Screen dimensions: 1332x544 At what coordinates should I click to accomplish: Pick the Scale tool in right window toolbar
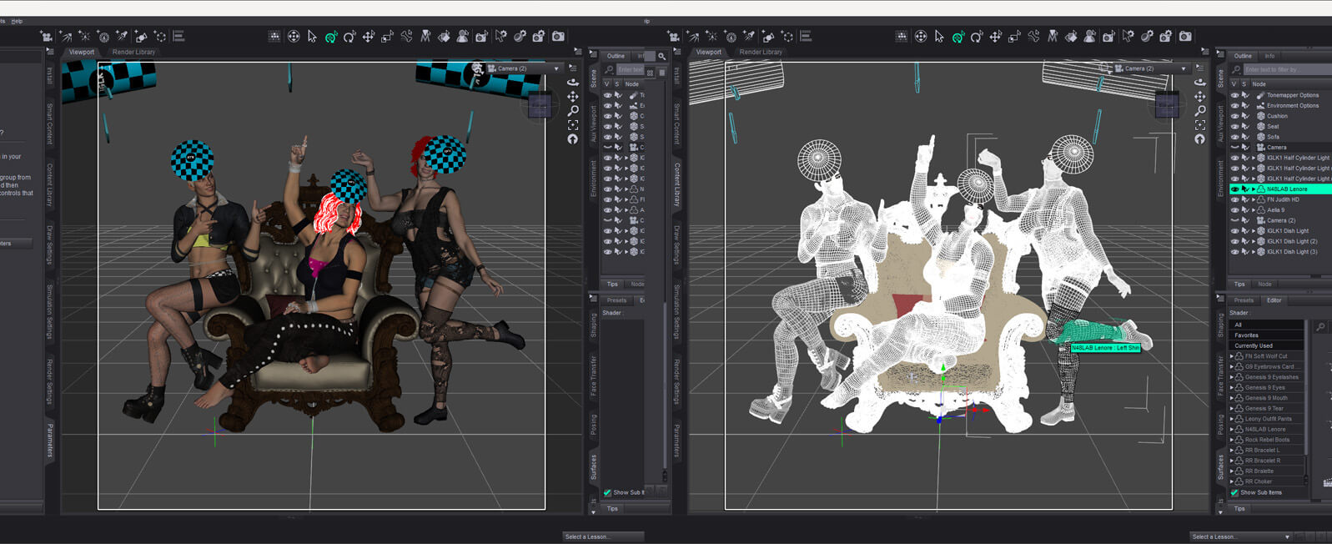click(x=1015, y=37)
